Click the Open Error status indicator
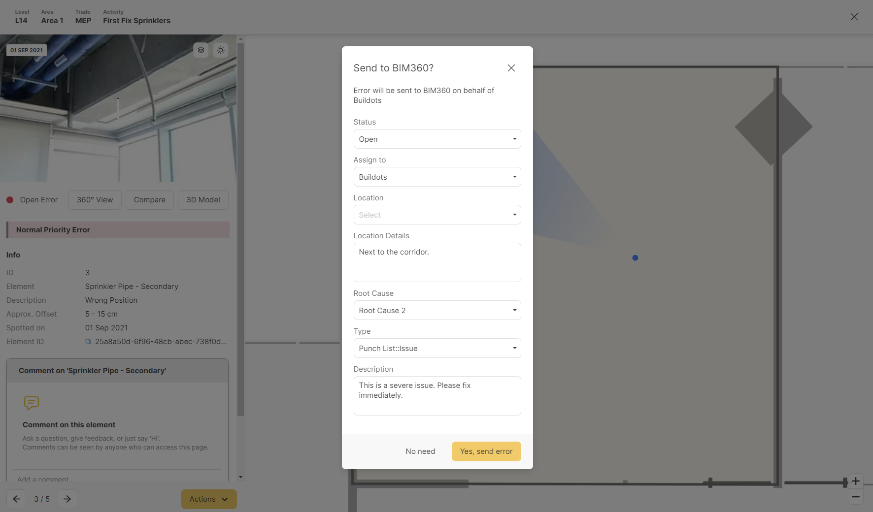Screen dimensions: 873x512 coord(32,200)
